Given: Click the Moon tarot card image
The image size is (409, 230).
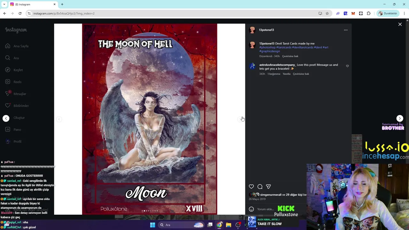Looking at the screenshot, I should 150,119.
